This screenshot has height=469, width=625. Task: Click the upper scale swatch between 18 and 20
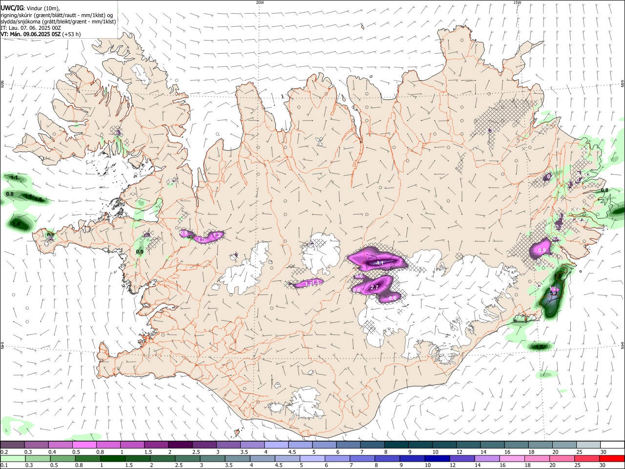pyautogui.click(x=541, y=445)
